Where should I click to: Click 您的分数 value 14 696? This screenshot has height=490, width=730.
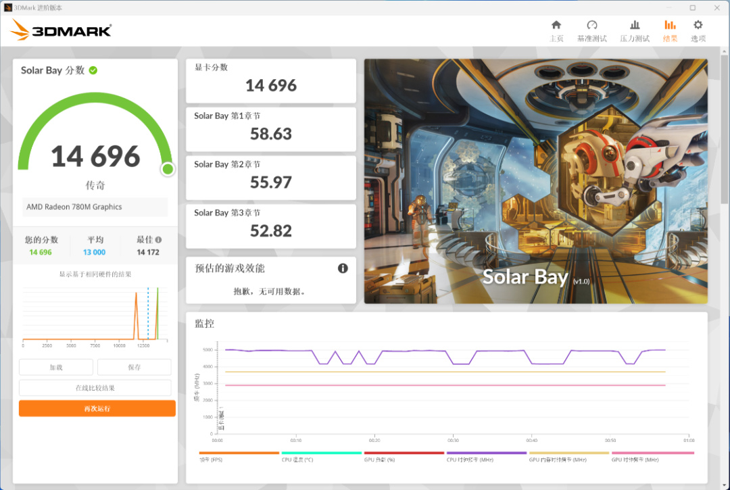pyautogui.click(x=41, y=252)
